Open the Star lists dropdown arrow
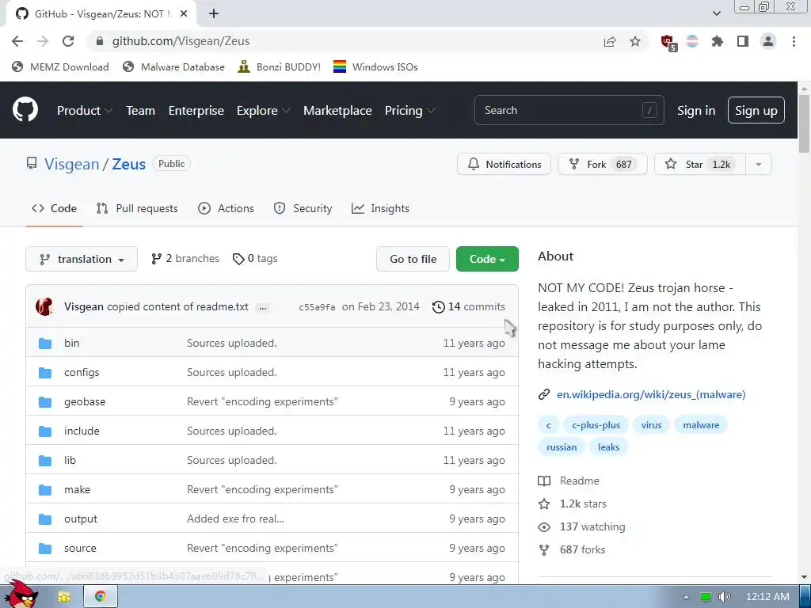Image resolution: width=811 pixels, height=608 pixels. (759, 165)
